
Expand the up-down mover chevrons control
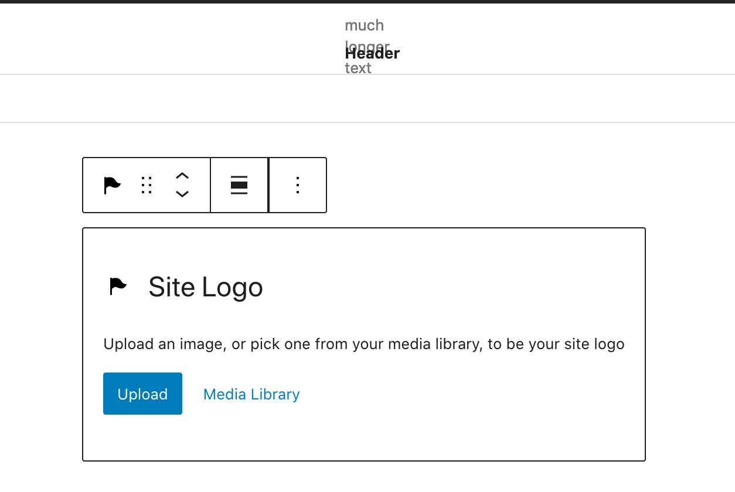182,185
